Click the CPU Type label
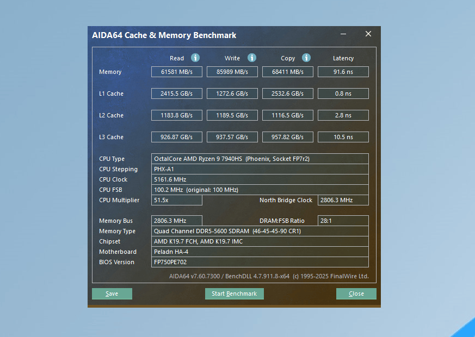The height and width of the screenshot is (337, 475). coord(112,159)
